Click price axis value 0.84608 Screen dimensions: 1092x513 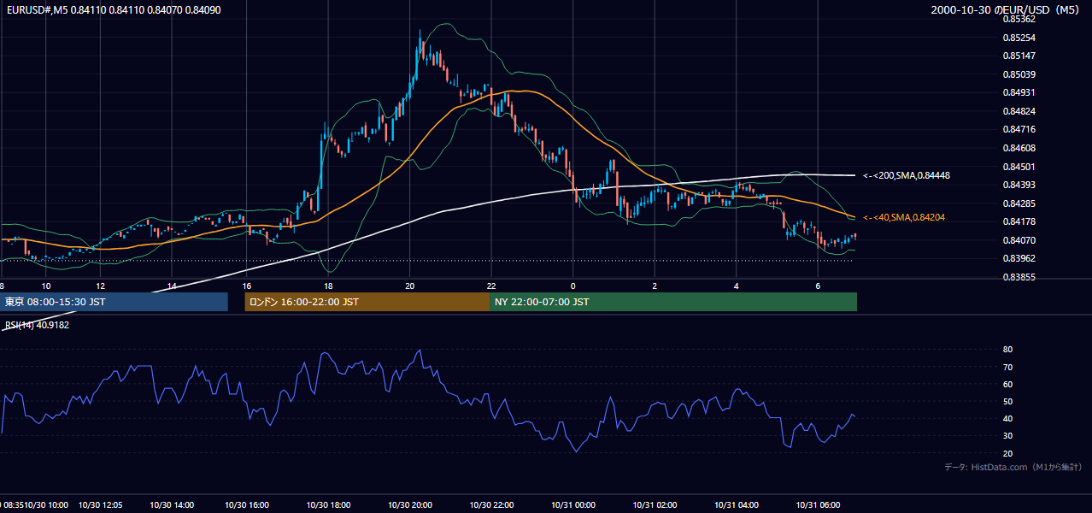1019,148
